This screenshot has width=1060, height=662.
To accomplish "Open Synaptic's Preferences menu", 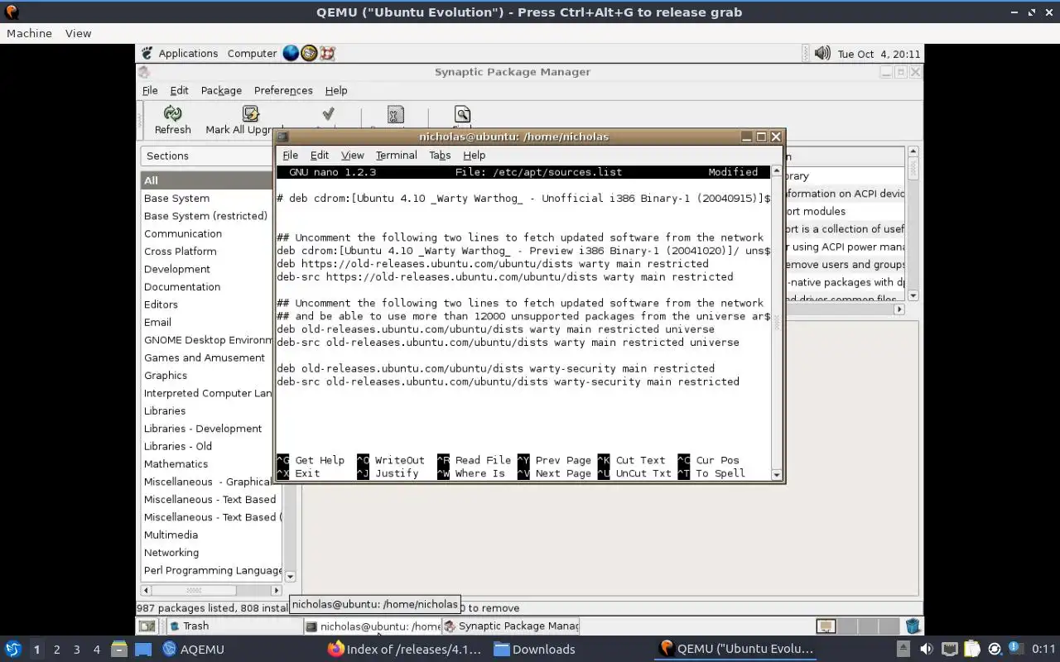I will pos(283,90).
